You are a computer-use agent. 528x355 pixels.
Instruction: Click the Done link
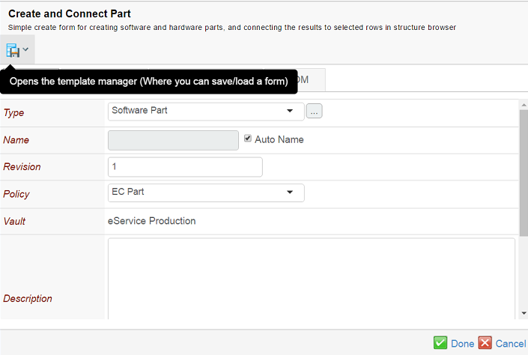click(462, 344)
